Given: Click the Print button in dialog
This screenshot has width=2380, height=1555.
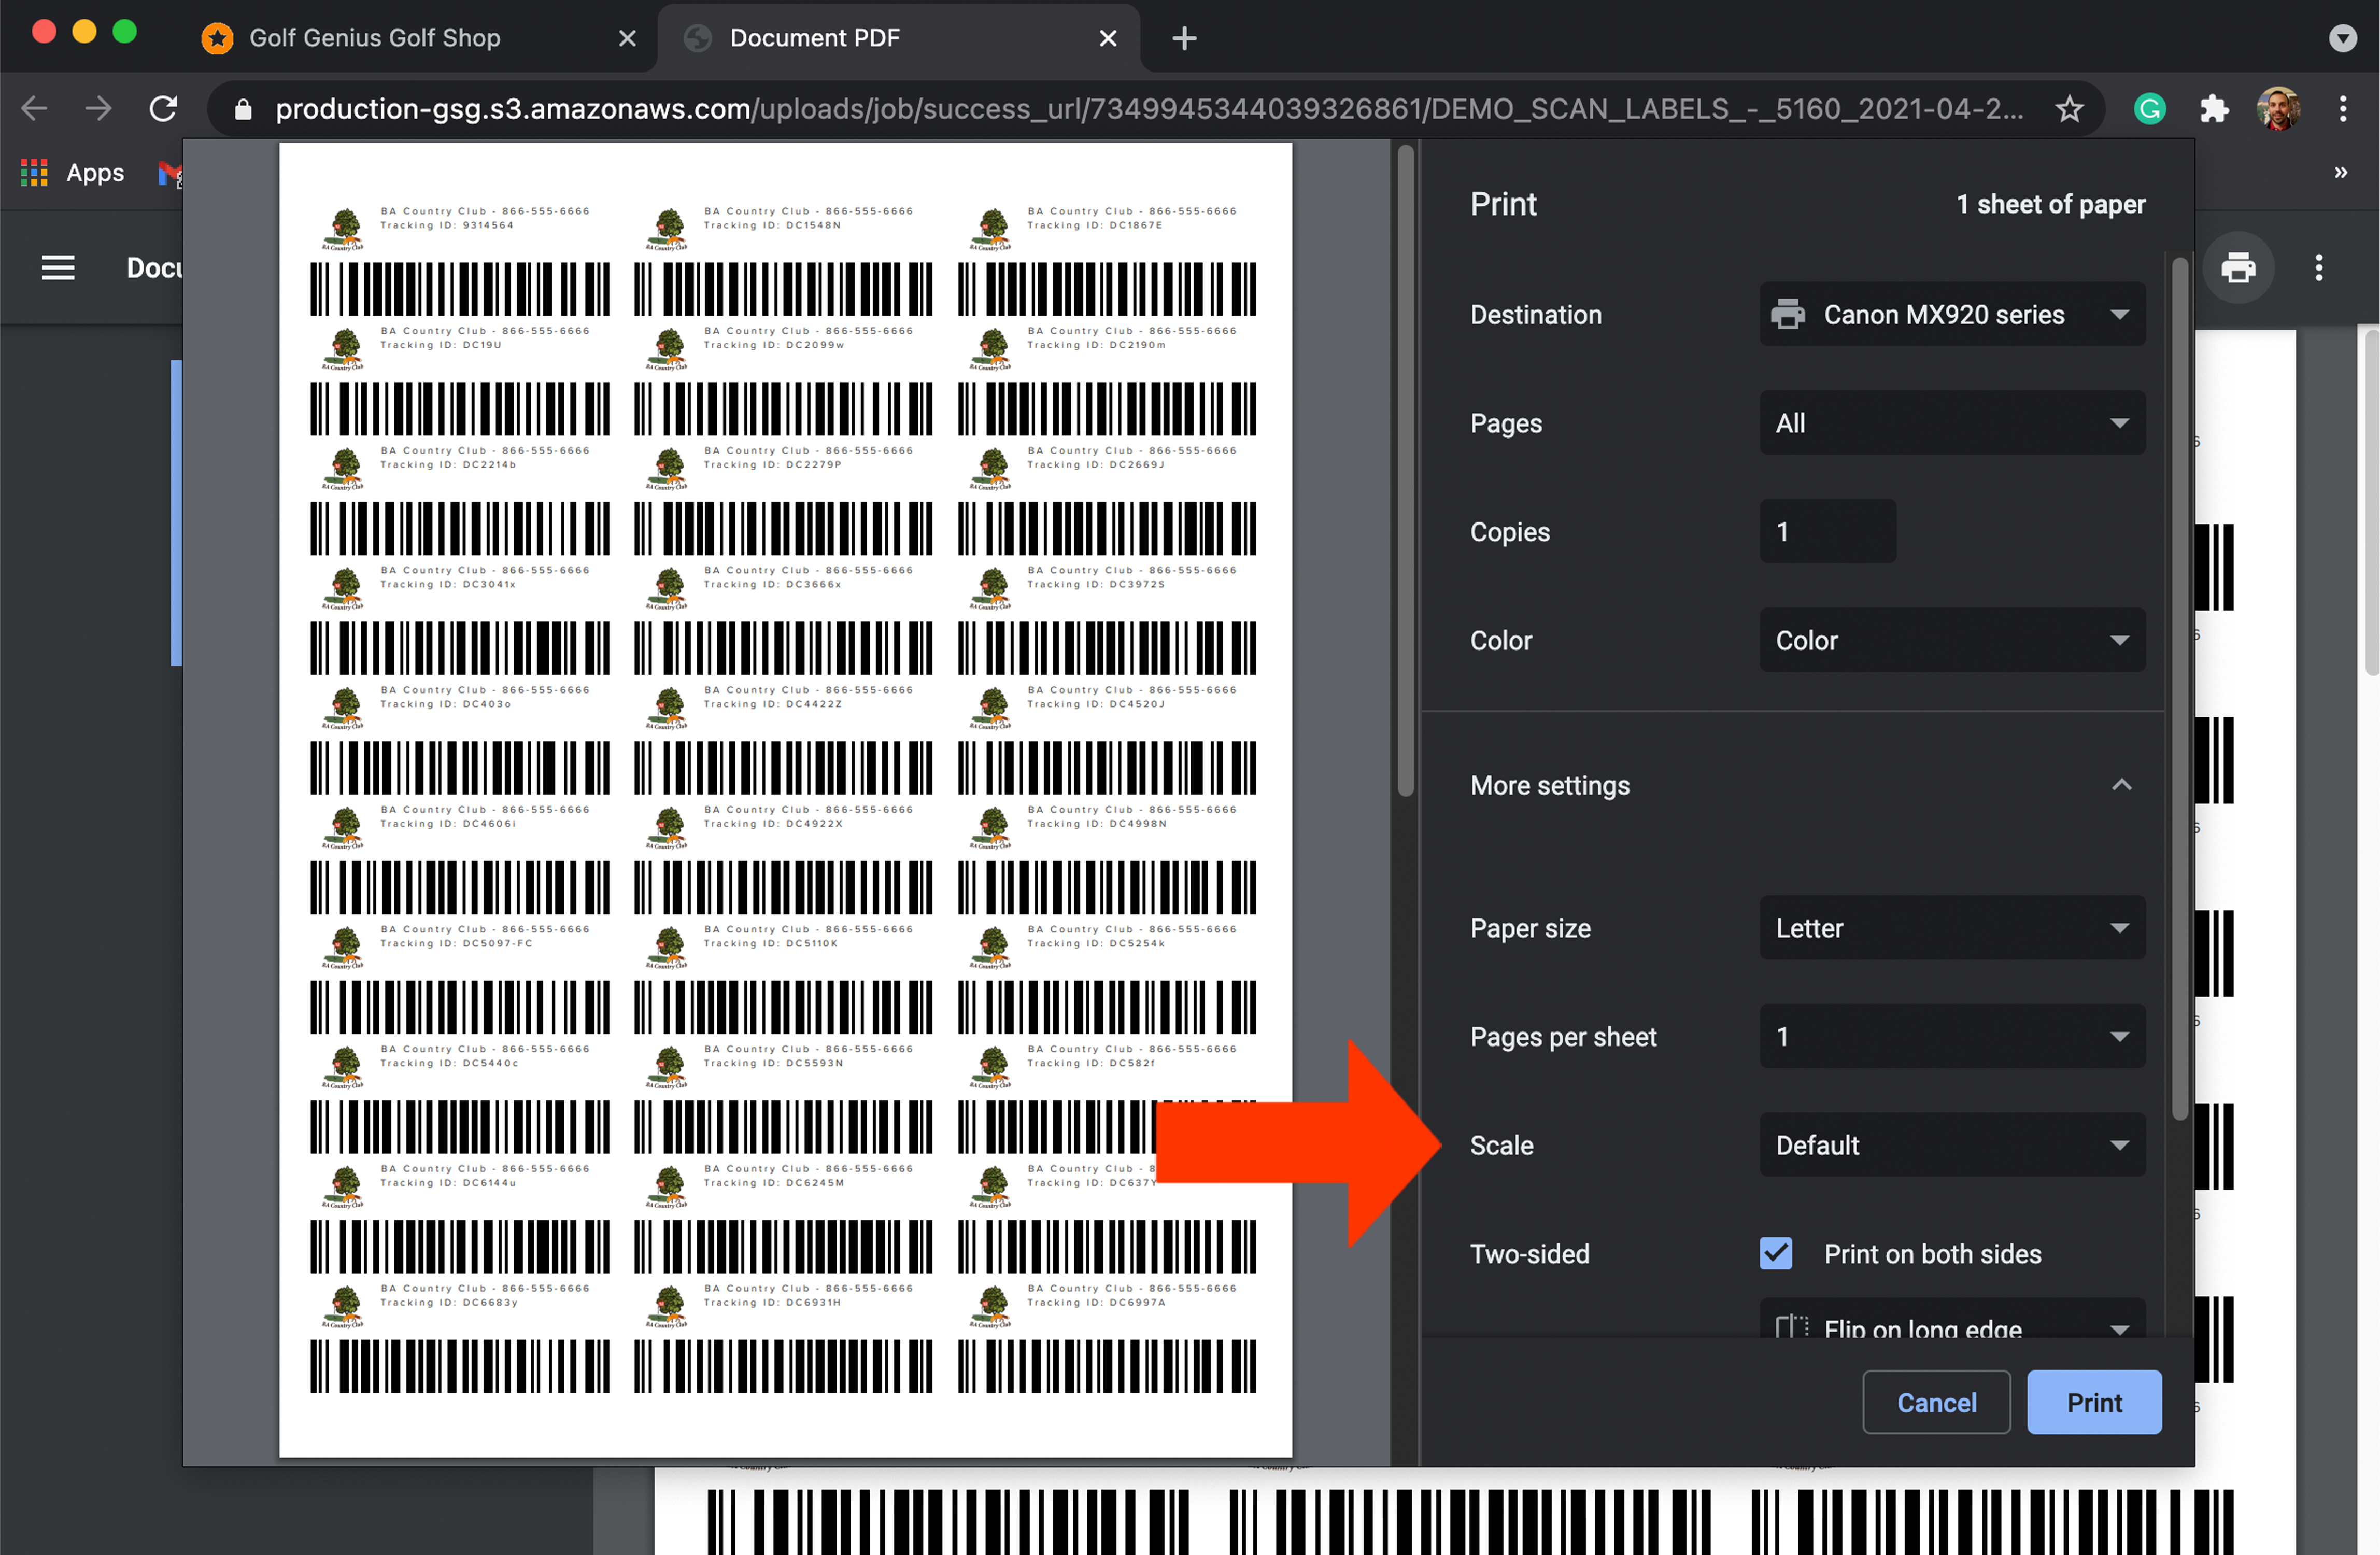Looking at the screenshot, I should tap(2094, 1402).
